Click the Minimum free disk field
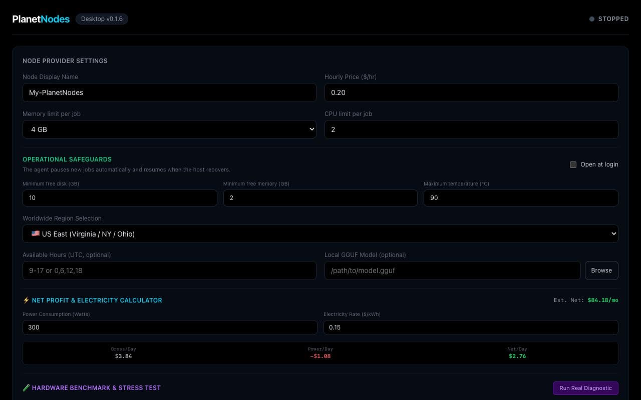Image resolution: width=641 pixels, height=400 pixels. [x=120, y=198]
